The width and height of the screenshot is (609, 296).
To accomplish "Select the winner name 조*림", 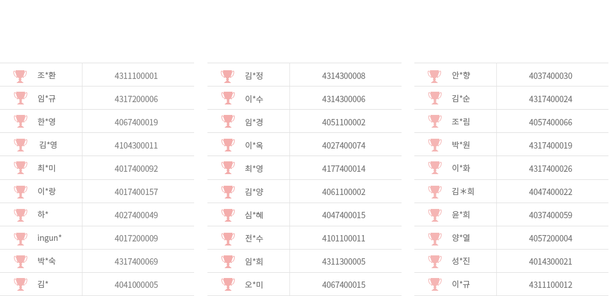I will pyautogui.click(x=461, y=122).
